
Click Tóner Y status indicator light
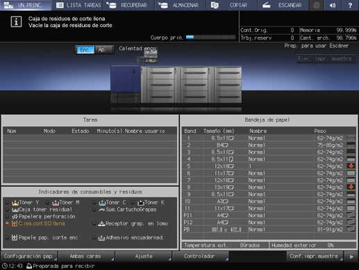7,202
